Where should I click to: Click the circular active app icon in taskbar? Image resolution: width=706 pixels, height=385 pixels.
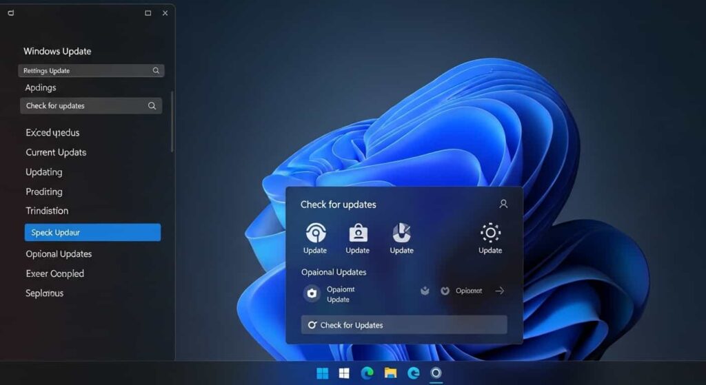[436, 373]
